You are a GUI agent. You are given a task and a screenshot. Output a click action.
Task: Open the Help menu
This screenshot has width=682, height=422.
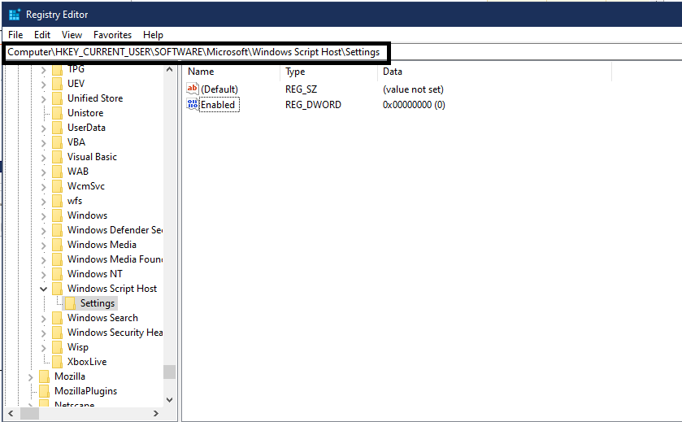[153, 35]
